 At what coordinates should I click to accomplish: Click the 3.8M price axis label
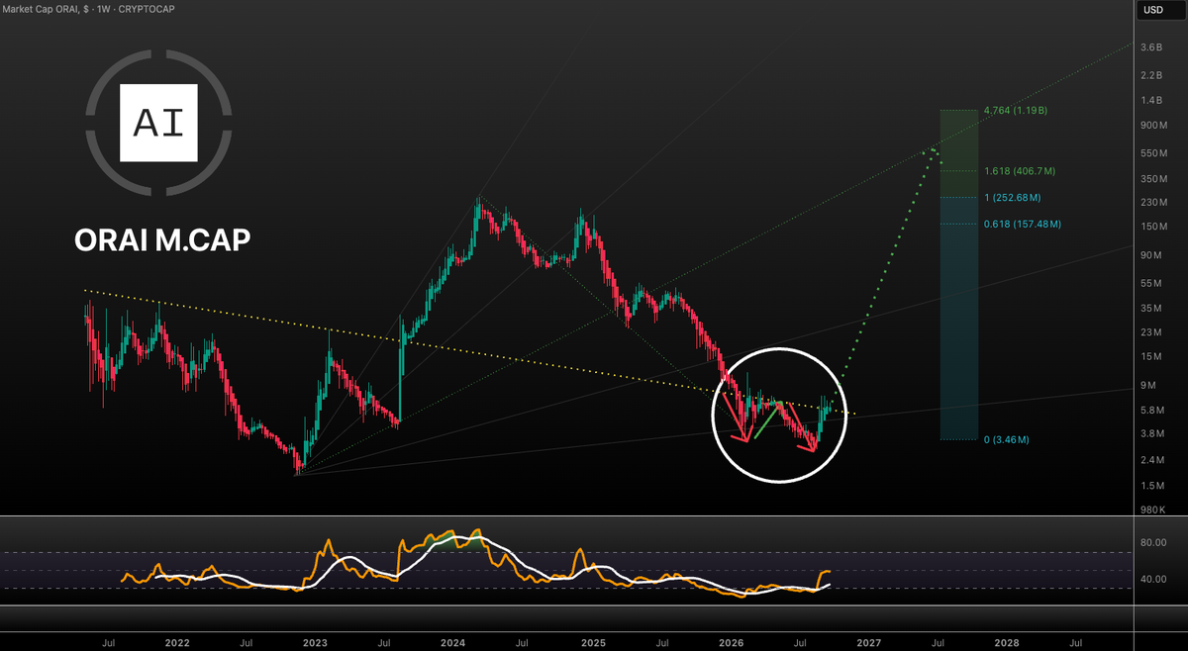[x=1152, y=434]
